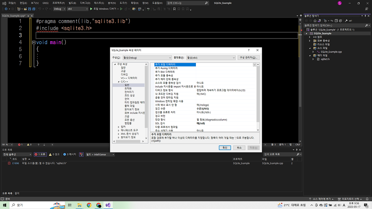Click Sync with Active Document icon

click(332, 21)
